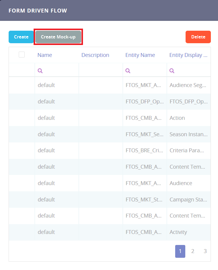The height and width of the screenshot is (270, 218).
Task: Sort by Entity Display column header
Action: (x=188, y=55)
